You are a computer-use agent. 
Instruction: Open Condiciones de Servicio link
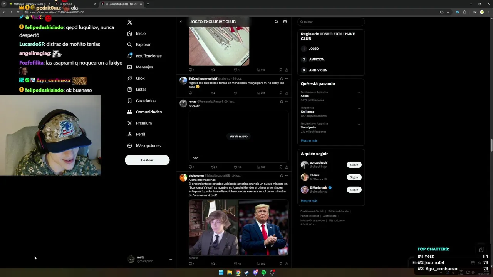[312, 211]
